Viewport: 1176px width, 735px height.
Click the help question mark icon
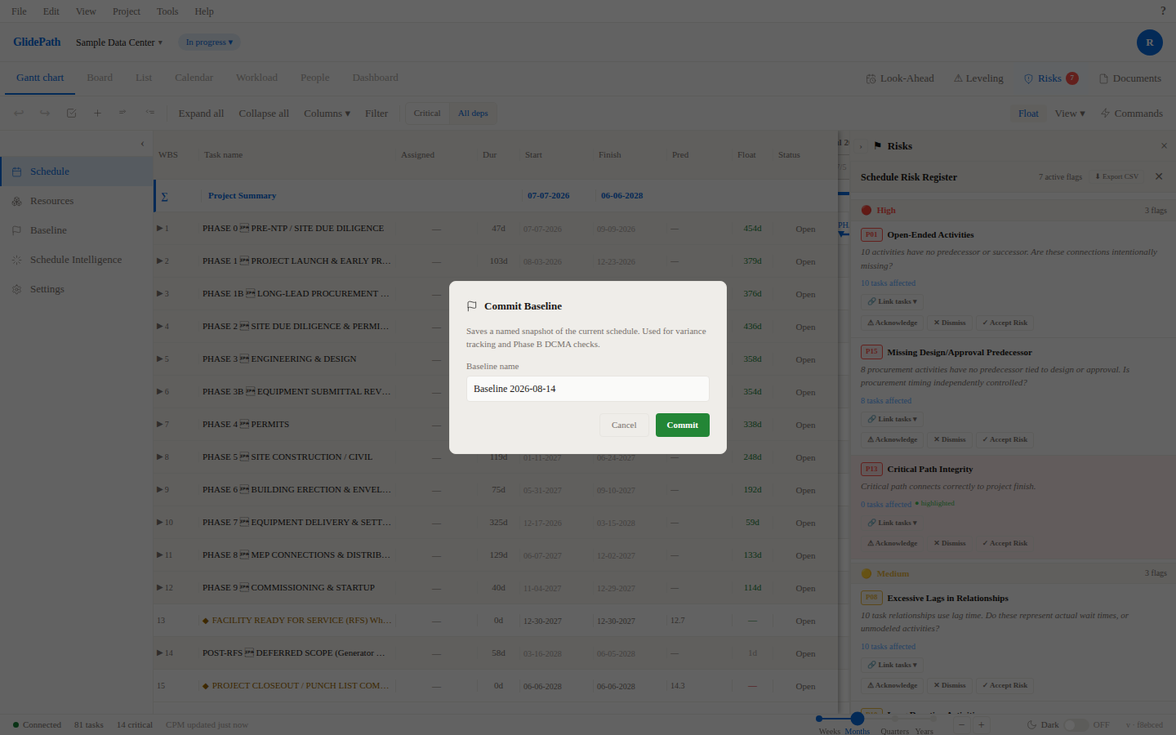pos(1163,11)
